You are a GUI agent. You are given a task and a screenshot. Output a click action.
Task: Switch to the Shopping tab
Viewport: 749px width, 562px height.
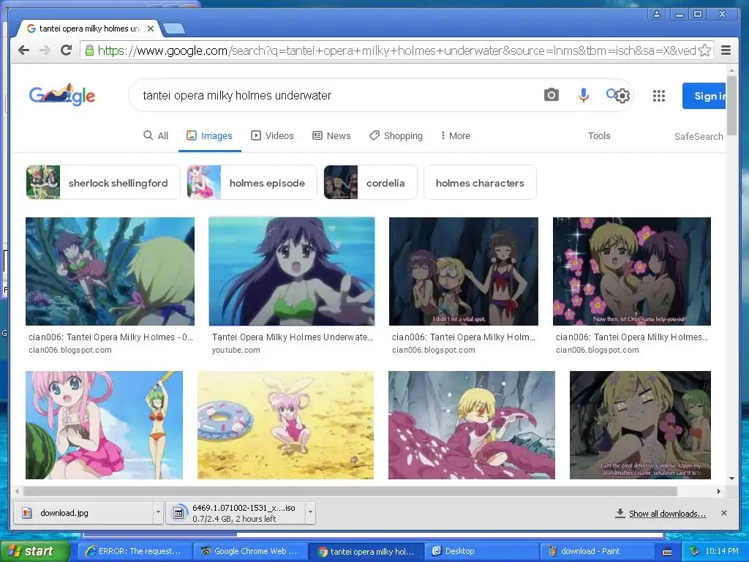tap(396, 135)
